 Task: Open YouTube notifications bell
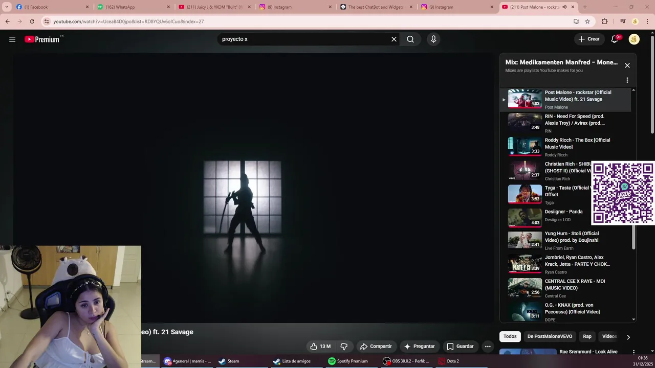pos(615,39)
